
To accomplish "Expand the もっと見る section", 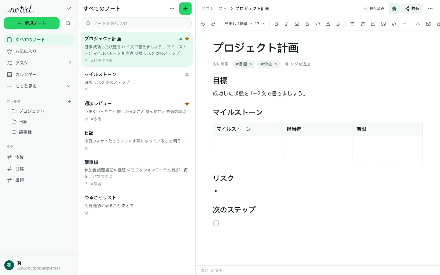I will tap(39, 86).
